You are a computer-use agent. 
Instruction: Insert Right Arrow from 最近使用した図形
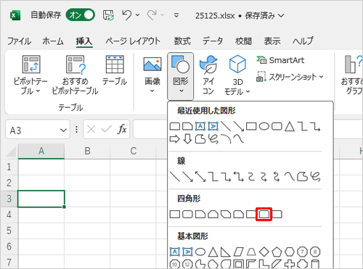tap(175, 139)
